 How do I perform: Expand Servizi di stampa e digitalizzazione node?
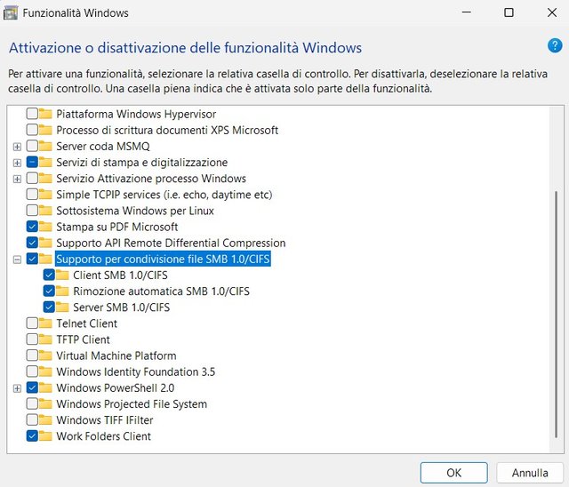click(17, 163)
